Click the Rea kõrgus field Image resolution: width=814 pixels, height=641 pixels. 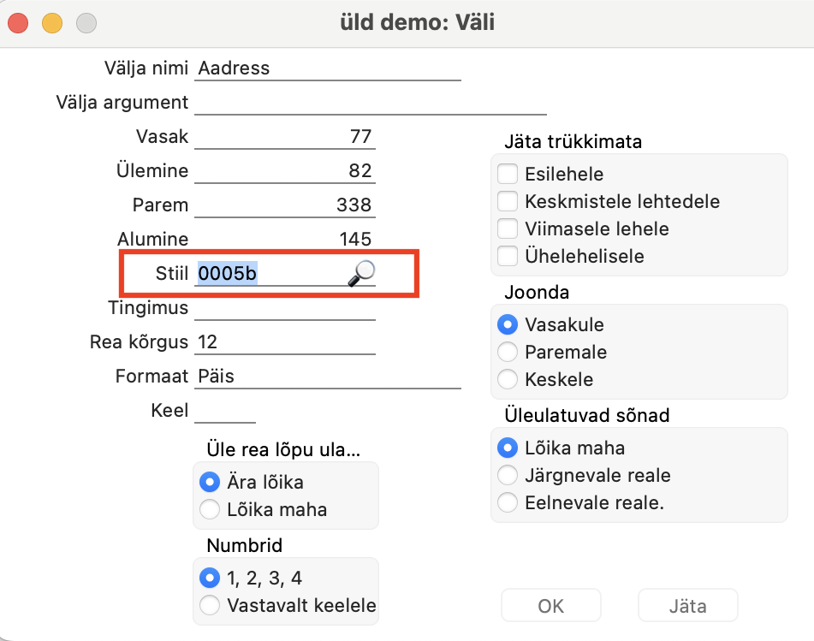[285, 342]
